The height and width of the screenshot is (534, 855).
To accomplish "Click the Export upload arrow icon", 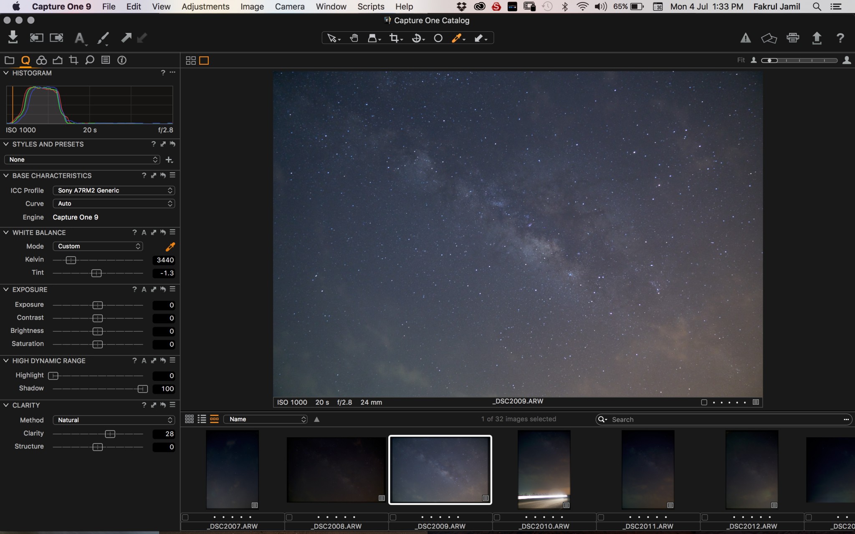I will [x=817, y=38].
